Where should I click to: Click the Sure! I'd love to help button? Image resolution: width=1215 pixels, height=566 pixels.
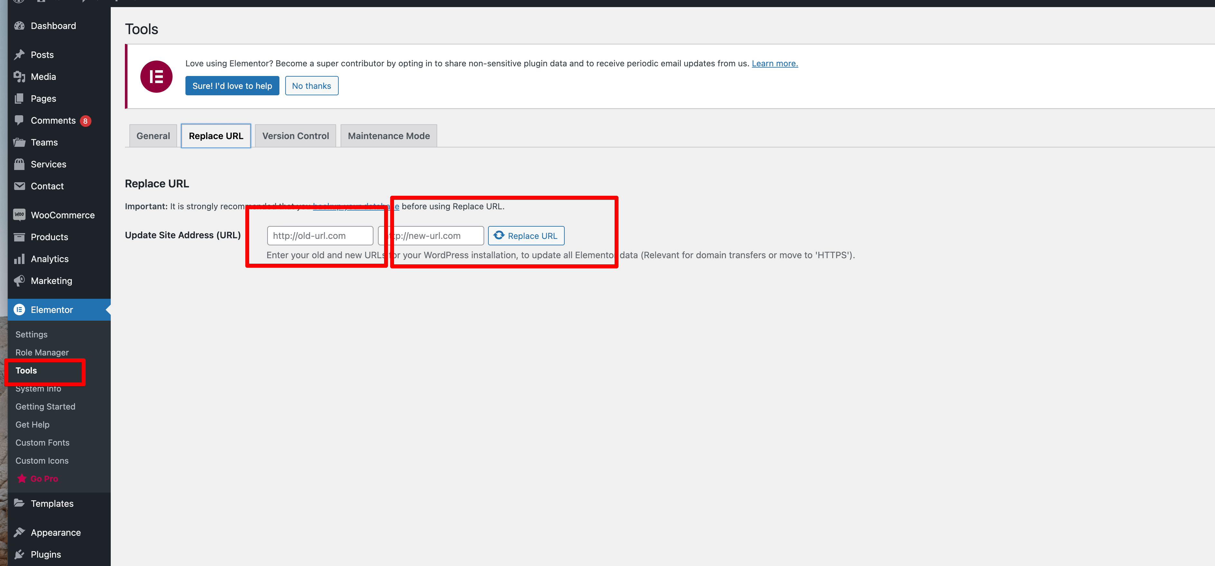tap(232, 86)
